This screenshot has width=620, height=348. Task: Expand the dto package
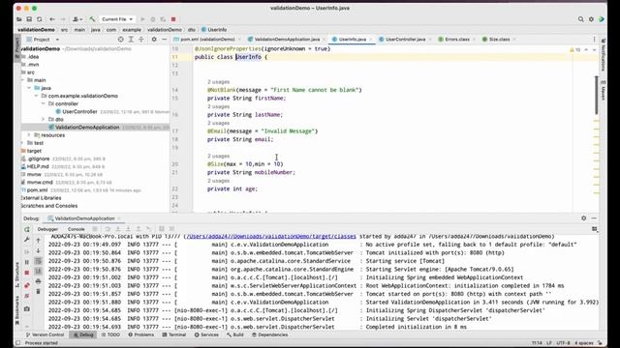tap(43, 119)
